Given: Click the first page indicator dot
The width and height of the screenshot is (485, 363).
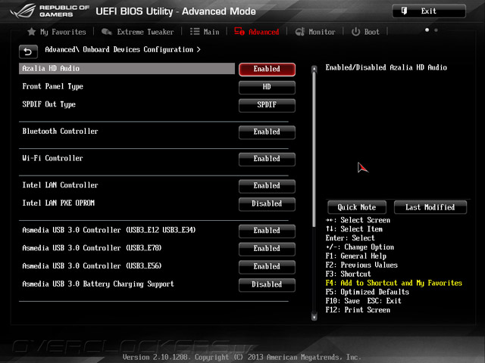Looking at the screenshot, I should pyautogui.click(x=427, y=30).
